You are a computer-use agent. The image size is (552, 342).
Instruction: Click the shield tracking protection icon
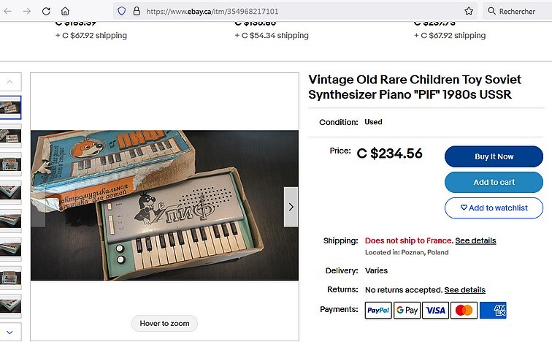(x=122, y=12)
